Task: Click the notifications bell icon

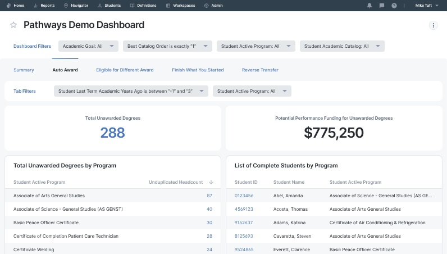Action: tap(370, 6)
